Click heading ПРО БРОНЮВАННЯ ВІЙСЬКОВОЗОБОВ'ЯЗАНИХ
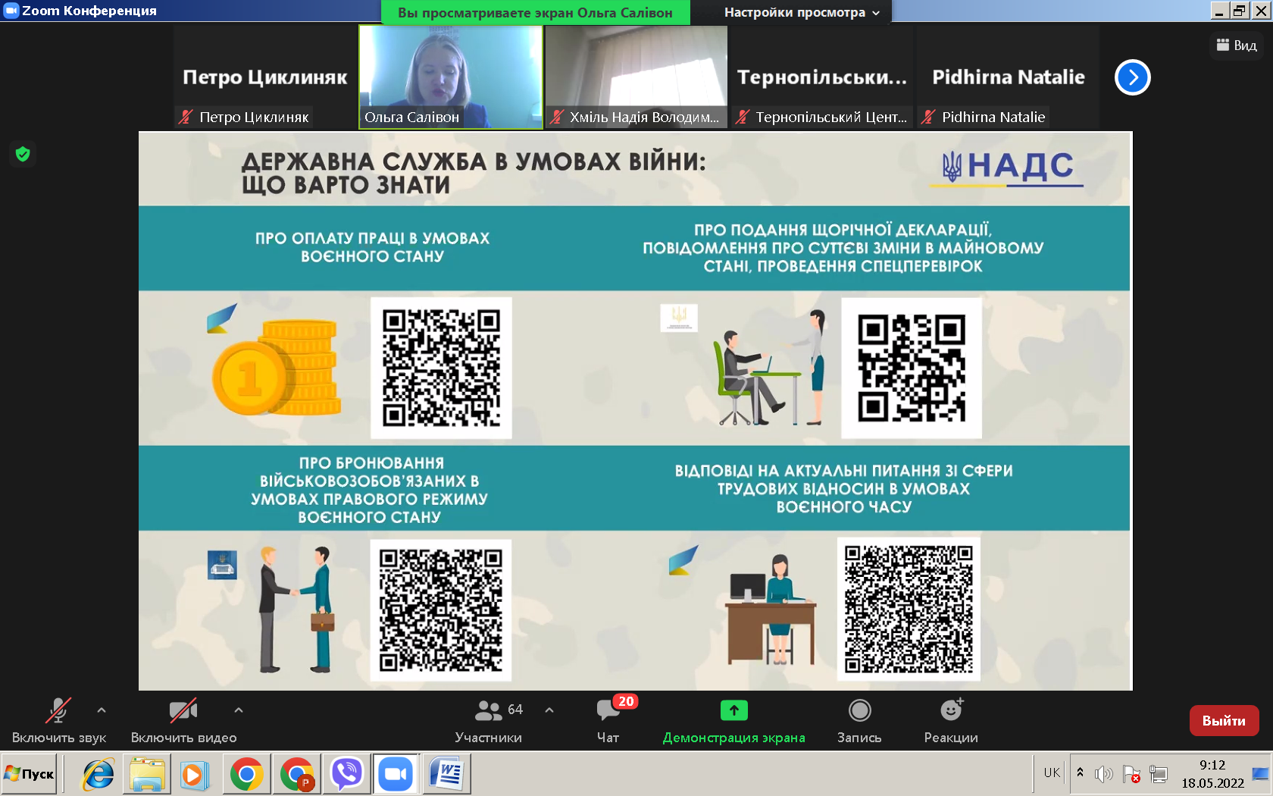Screen dimensions: 1273x796 point(370,490)
